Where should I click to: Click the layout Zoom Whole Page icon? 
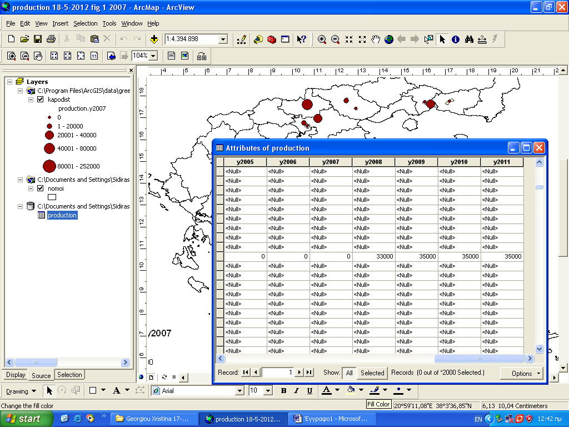(81, 56)
